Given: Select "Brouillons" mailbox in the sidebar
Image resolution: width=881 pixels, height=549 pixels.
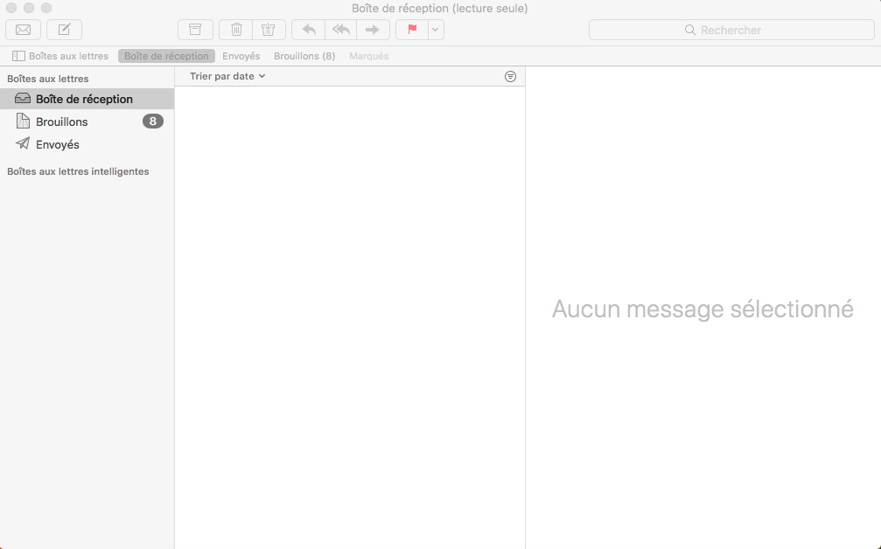Looking at the screenshot, I should click(61, 122).
